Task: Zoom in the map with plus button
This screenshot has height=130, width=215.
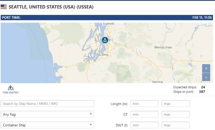Action: pyautogui.click(x=206, y=68)
